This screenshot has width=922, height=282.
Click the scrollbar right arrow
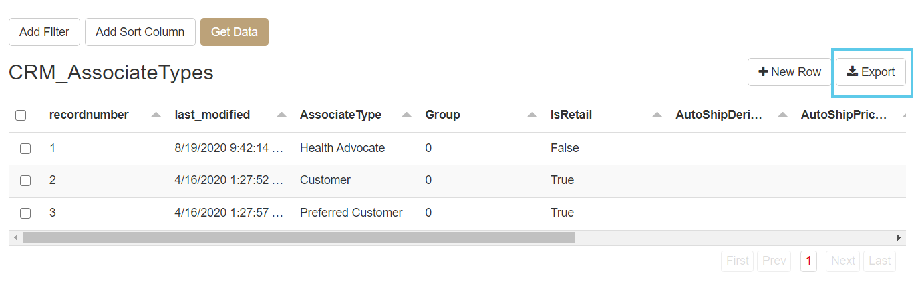pyautogui.click(x=899, y=237)
